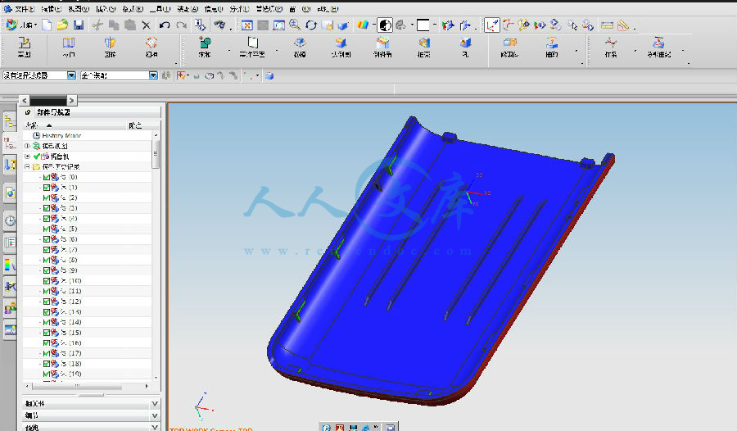The image size is (737, 431).
Task: Select the Shell (抽壳) tool
Action: [x=424, y=48]
